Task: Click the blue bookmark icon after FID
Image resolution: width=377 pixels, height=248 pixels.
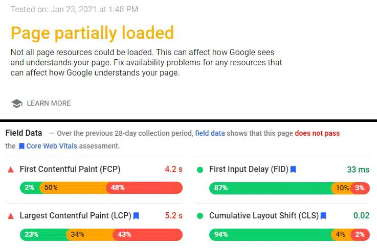Action: (293, 169)
